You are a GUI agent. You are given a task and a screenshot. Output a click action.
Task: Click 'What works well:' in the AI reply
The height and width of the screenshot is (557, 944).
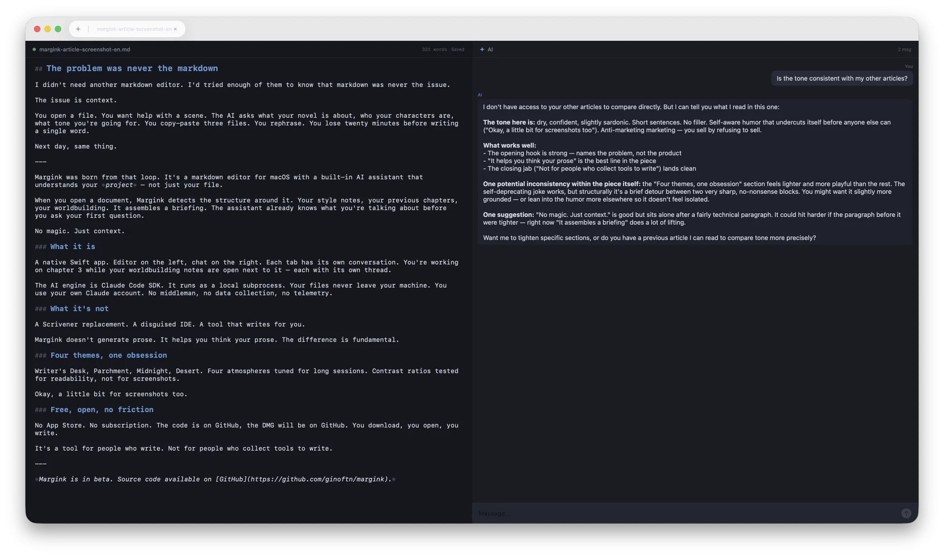tap(509, 145)
